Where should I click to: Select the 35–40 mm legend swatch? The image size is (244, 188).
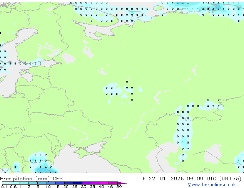(95, 183)
